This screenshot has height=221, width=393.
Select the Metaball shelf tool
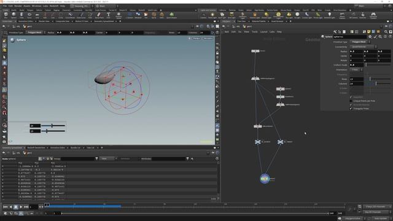tap(138, 15)
